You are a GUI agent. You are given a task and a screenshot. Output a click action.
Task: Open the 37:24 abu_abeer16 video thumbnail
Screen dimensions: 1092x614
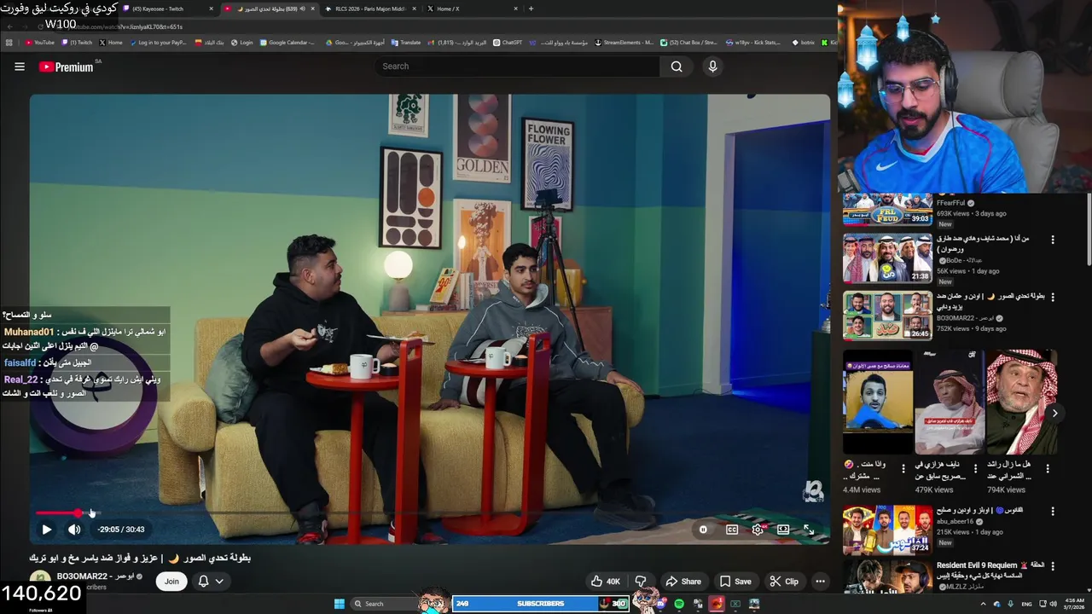click(x=887, y=530)
